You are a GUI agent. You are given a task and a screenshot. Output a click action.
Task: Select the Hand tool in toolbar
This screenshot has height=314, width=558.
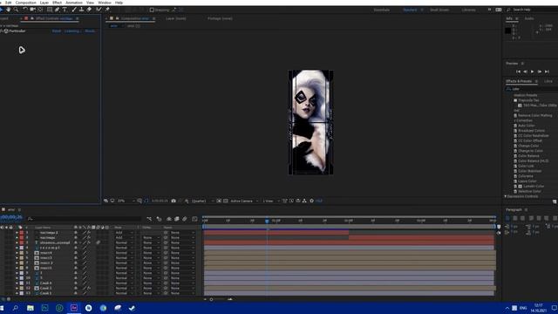point(8,10)
